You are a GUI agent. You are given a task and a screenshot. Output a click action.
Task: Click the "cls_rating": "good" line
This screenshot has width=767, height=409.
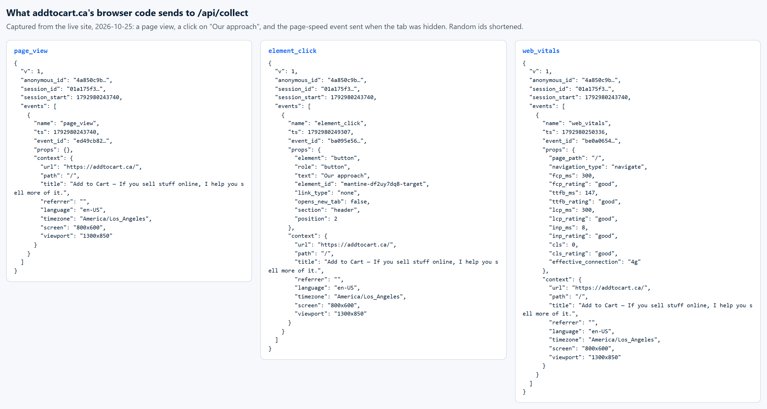[583, 254]
